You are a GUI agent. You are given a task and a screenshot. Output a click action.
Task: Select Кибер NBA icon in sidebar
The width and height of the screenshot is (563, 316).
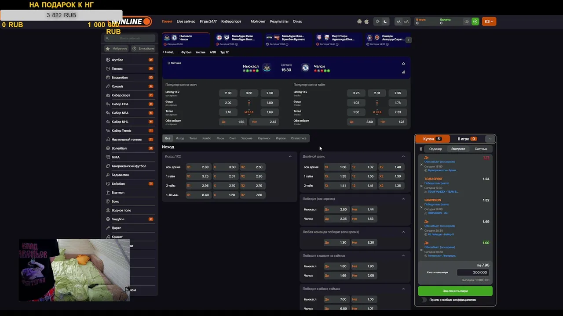click(108, 113)
